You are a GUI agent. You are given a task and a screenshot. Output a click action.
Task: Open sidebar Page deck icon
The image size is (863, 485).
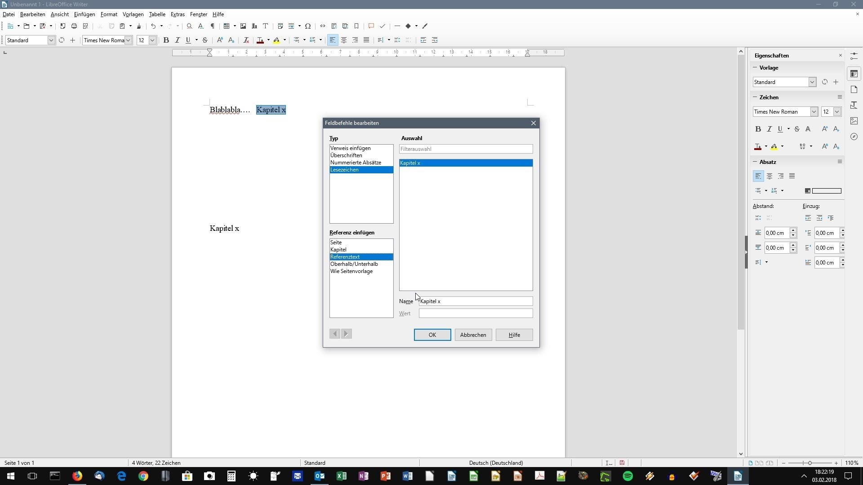(854, 89)
